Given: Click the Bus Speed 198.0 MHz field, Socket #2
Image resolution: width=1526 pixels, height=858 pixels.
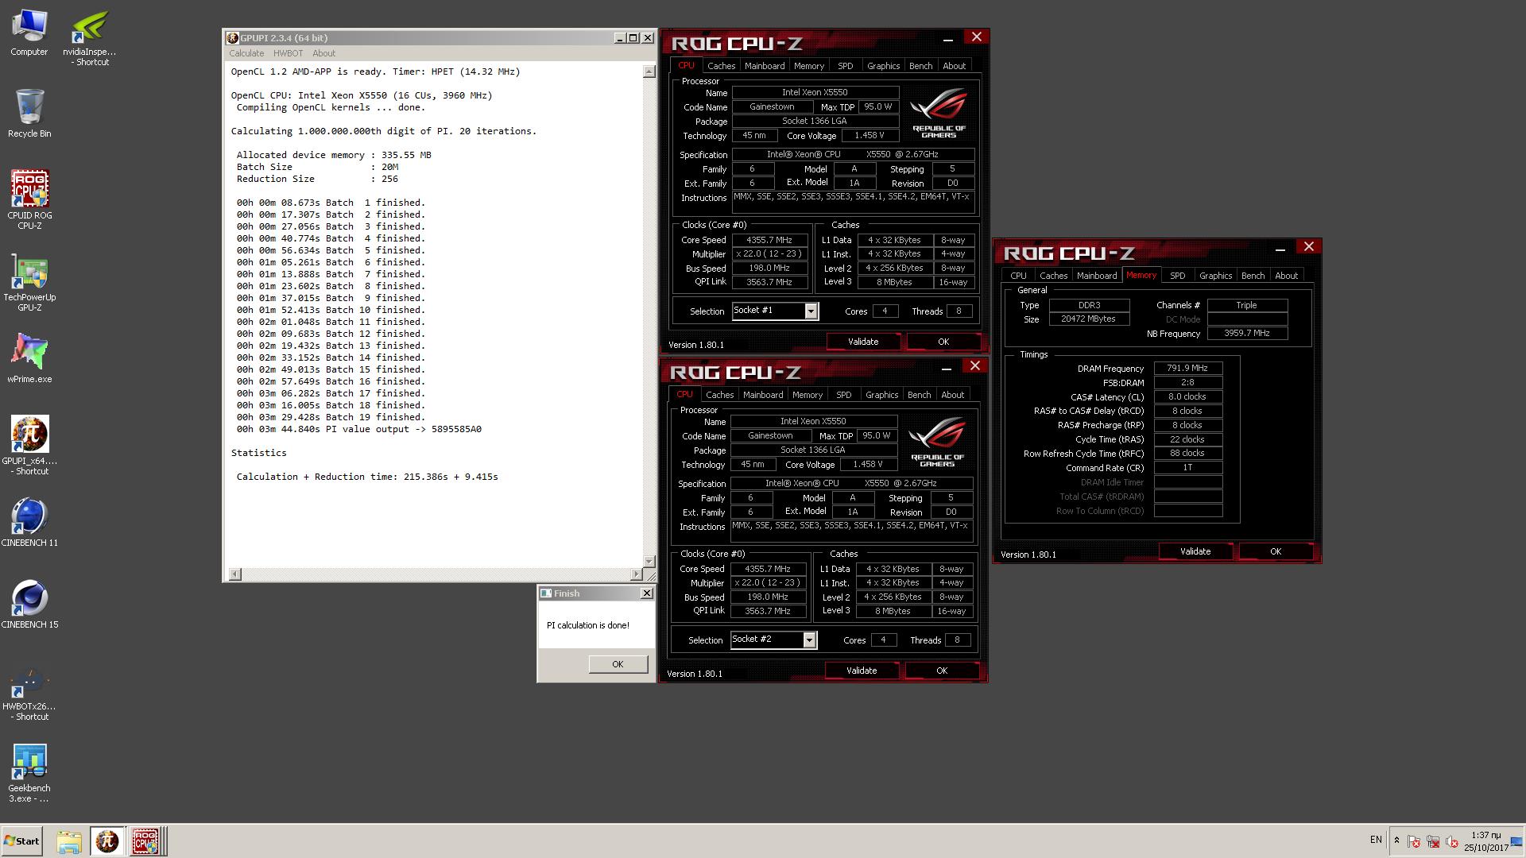Looking at the screenshot, I should tap(767, 597).
